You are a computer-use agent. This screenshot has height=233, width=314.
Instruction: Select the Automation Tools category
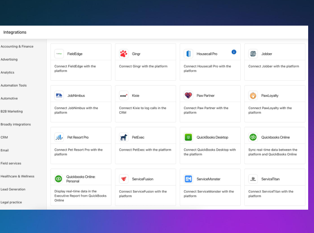(x=14, y=85)
